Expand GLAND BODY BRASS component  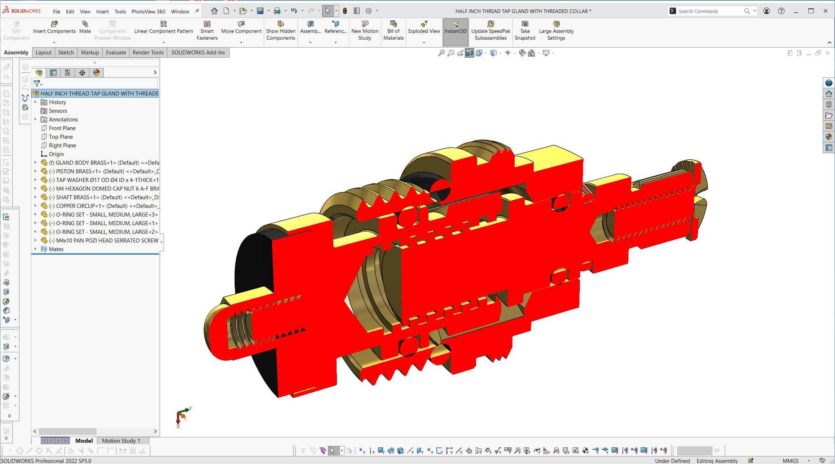(x=35, y=163)
